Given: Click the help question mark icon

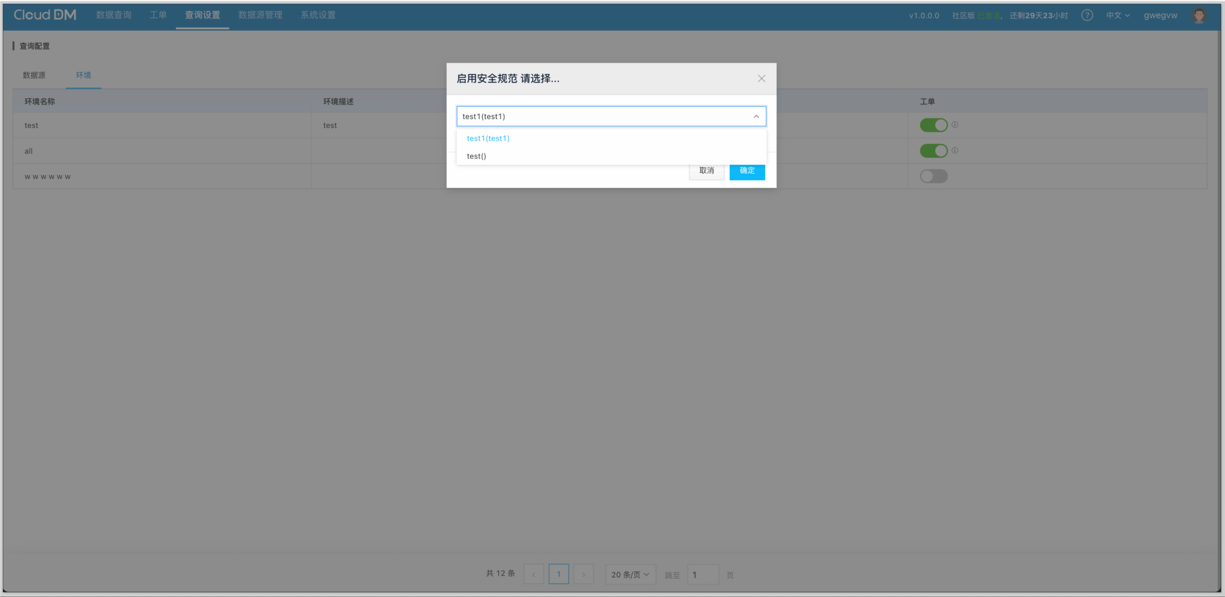Looking at the screenshot, I should 1087,15.
